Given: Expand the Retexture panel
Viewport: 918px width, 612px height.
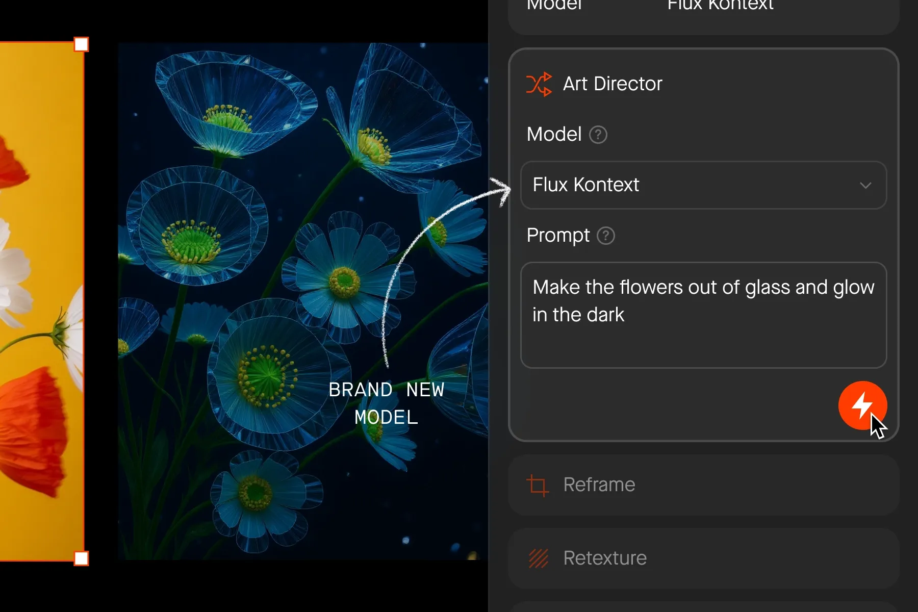Looking at the screenshot, I should click(x=703, y=558).
